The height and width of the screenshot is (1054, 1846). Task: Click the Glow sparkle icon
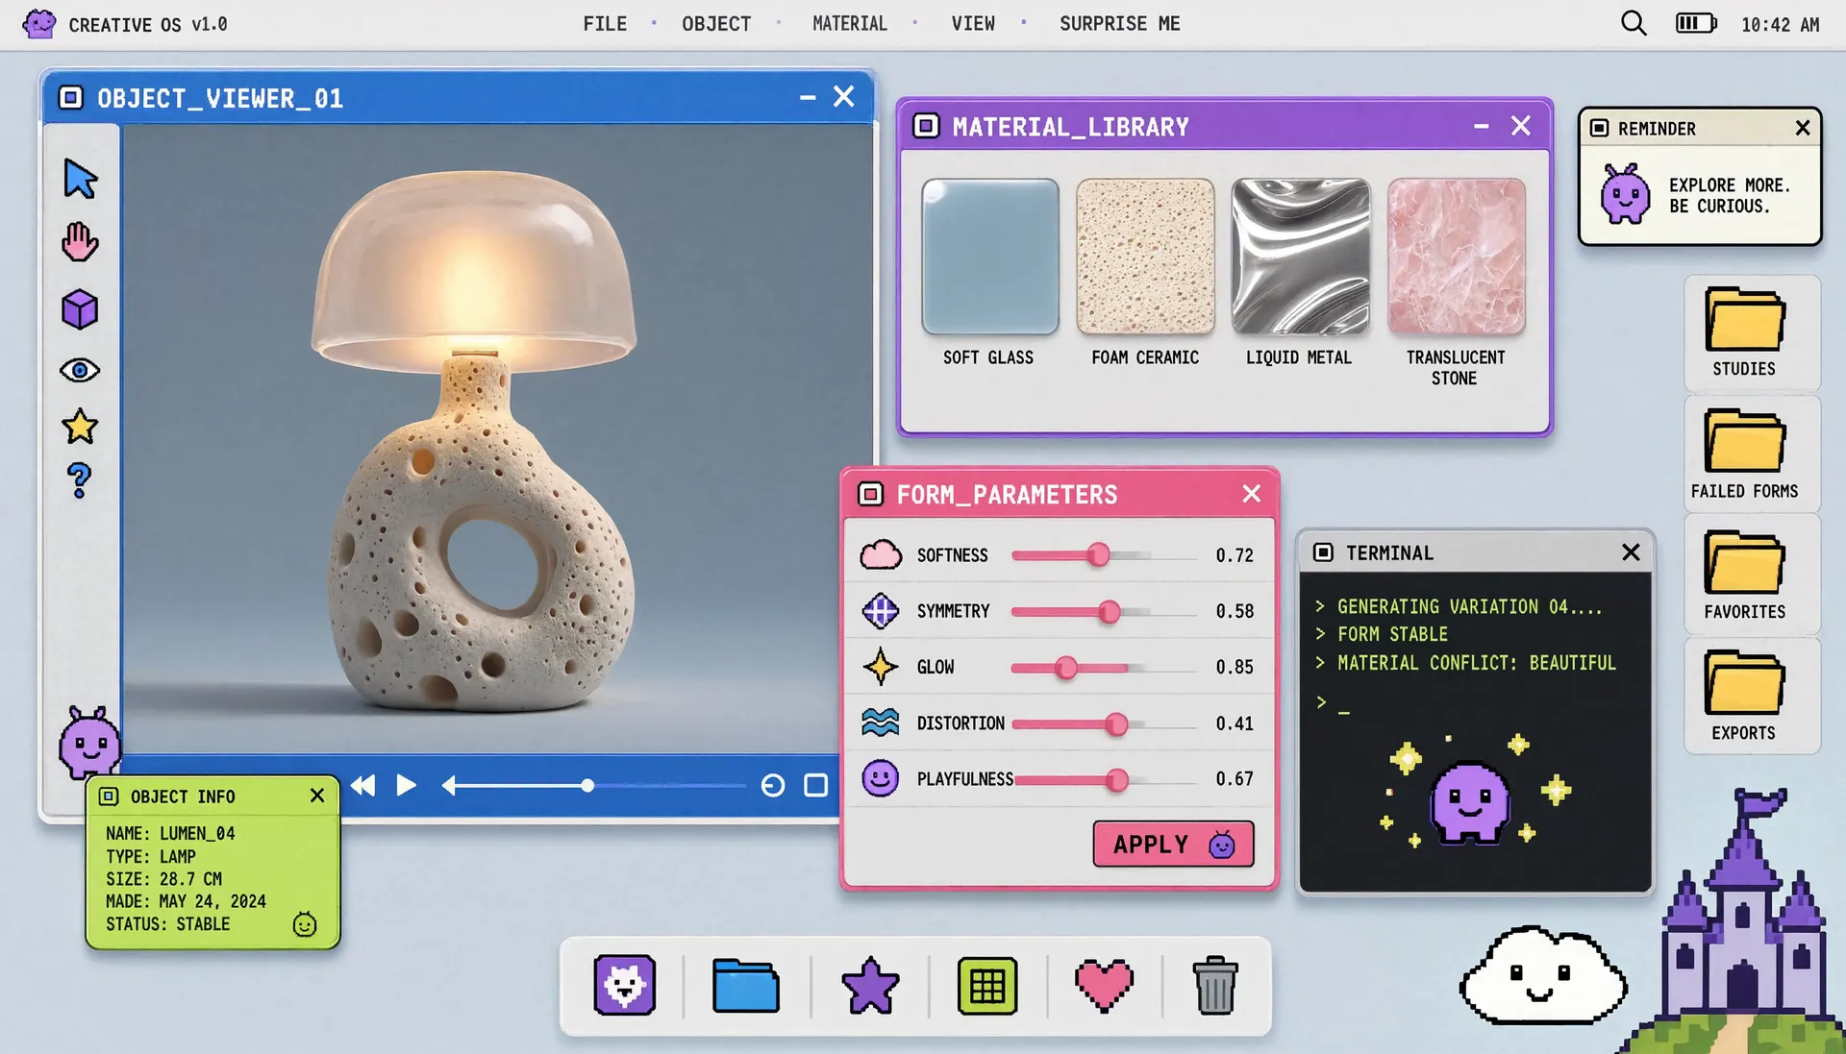(880, 667)
